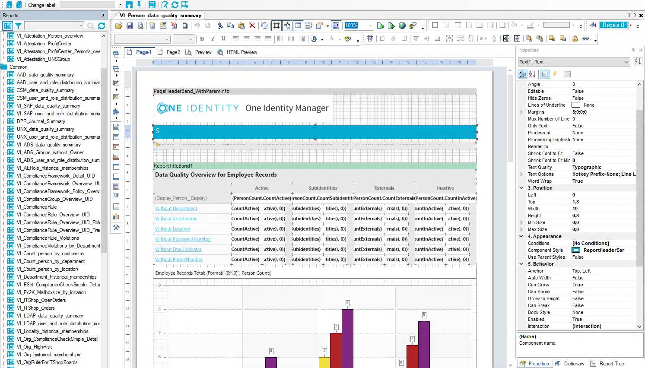
Task: Click the red Delete X icon
Action: click(x=252, y=25)
